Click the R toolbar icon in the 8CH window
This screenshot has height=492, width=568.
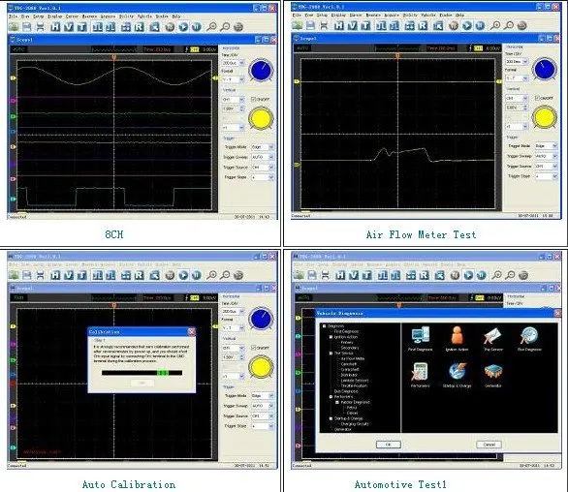(x=140, y=27)
